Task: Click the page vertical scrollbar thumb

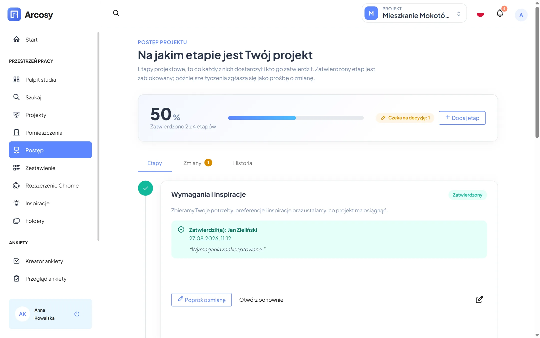Action: coord(537,72)
